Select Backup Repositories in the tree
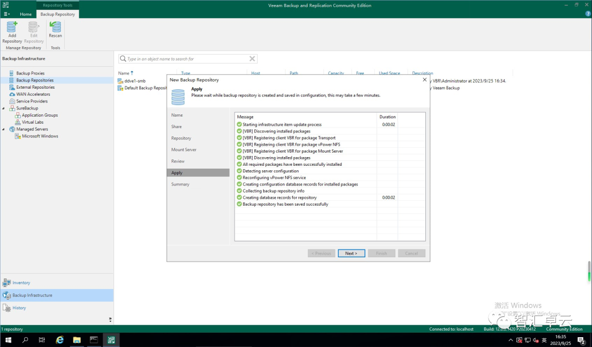Image resolution: width=592 pixels, height=347 pixels. (x=35, y=80)
